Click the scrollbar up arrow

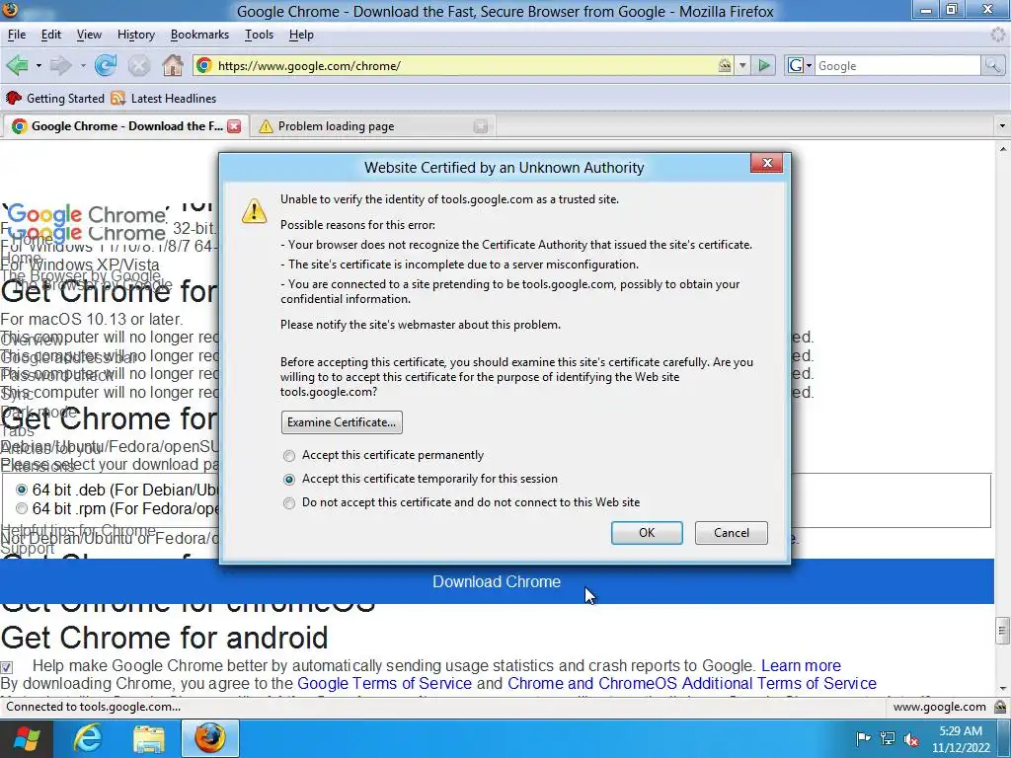click(1002, 148)
